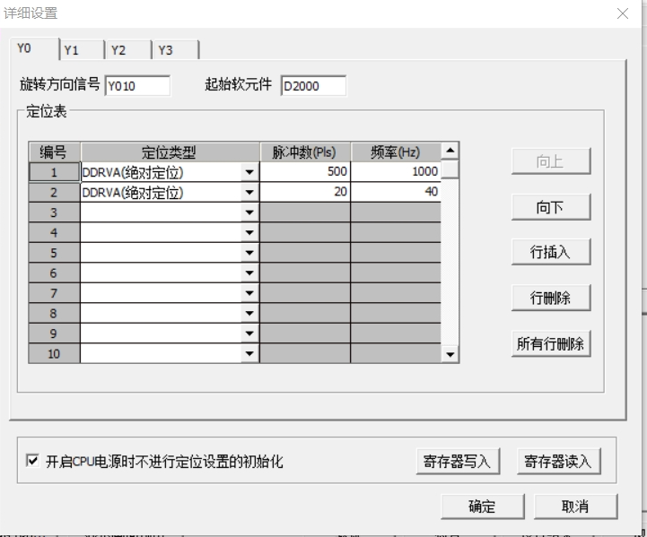
Task: Open the Y3 tab
Action: (171, 50)
